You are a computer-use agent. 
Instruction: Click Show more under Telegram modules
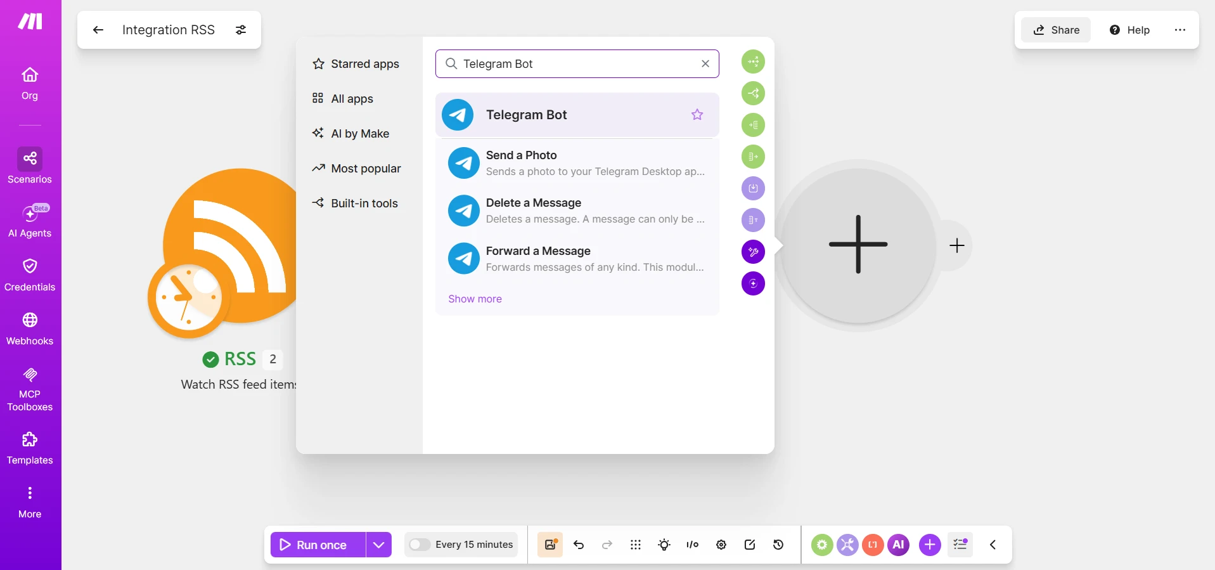pos(475,299)
